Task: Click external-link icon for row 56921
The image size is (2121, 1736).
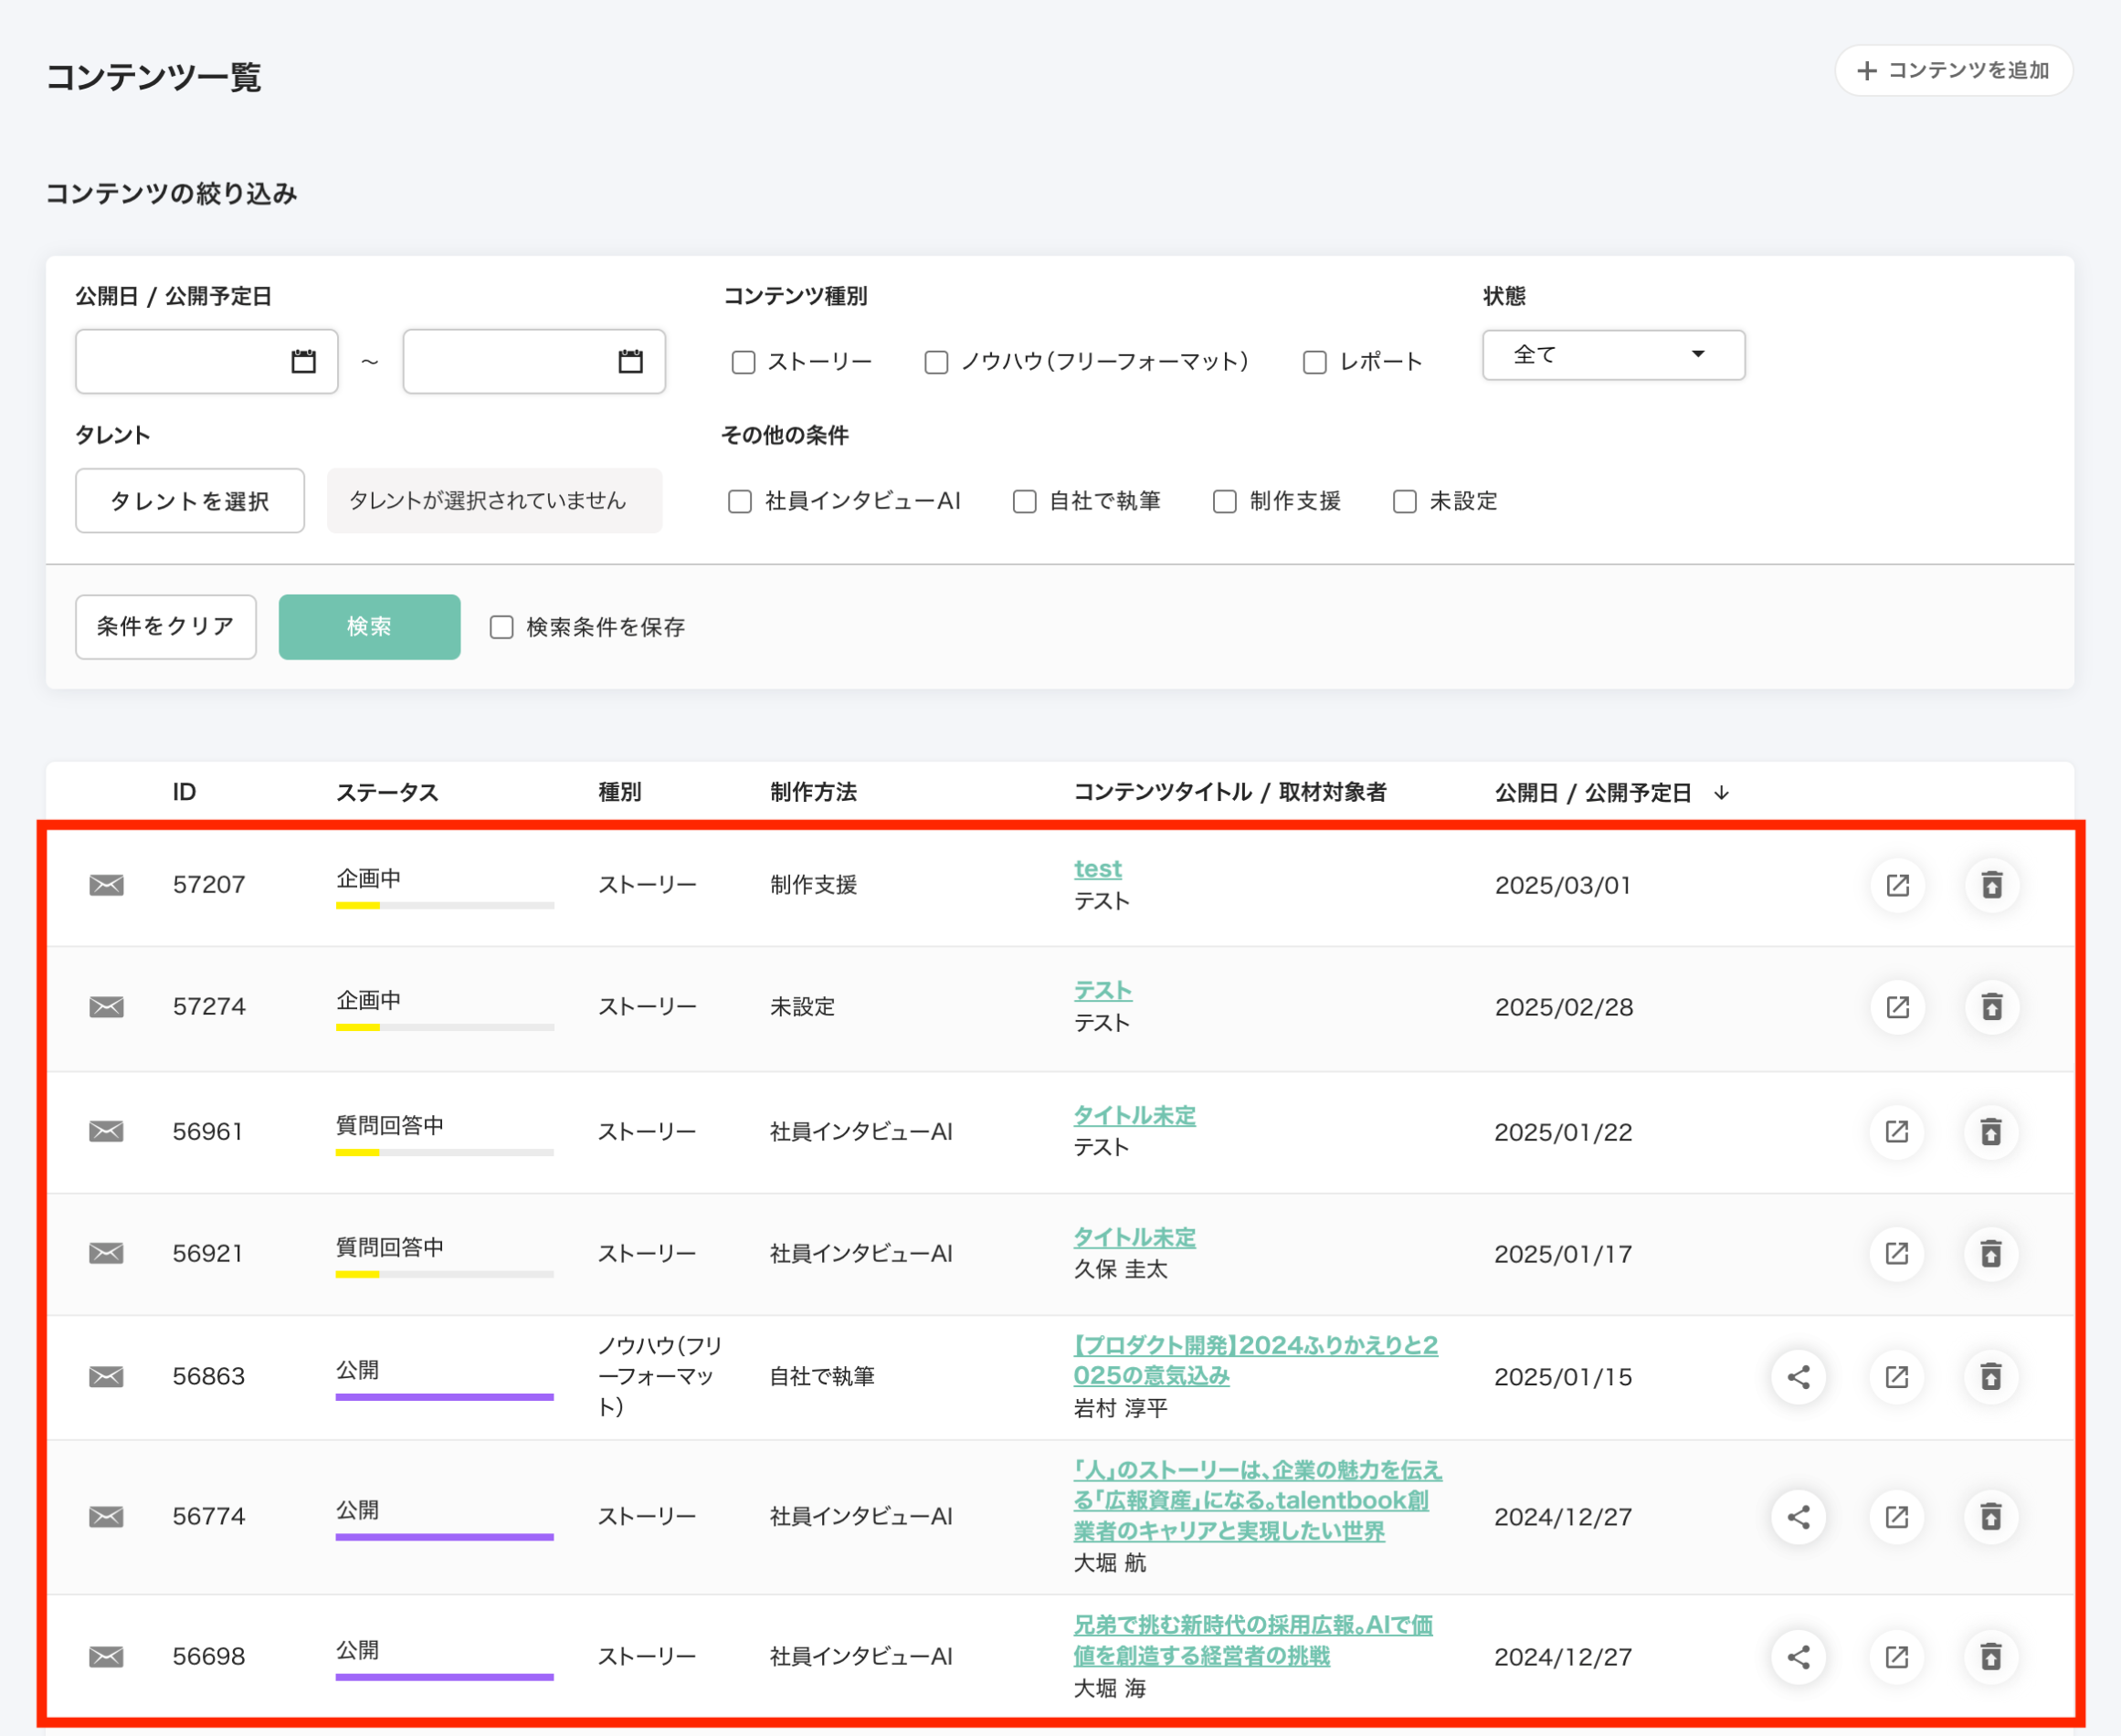Action: point(1897,1254)
